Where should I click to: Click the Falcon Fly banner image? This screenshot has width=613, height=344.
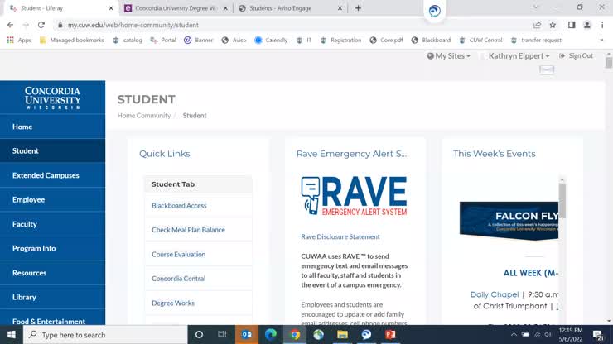click(509, 221)
